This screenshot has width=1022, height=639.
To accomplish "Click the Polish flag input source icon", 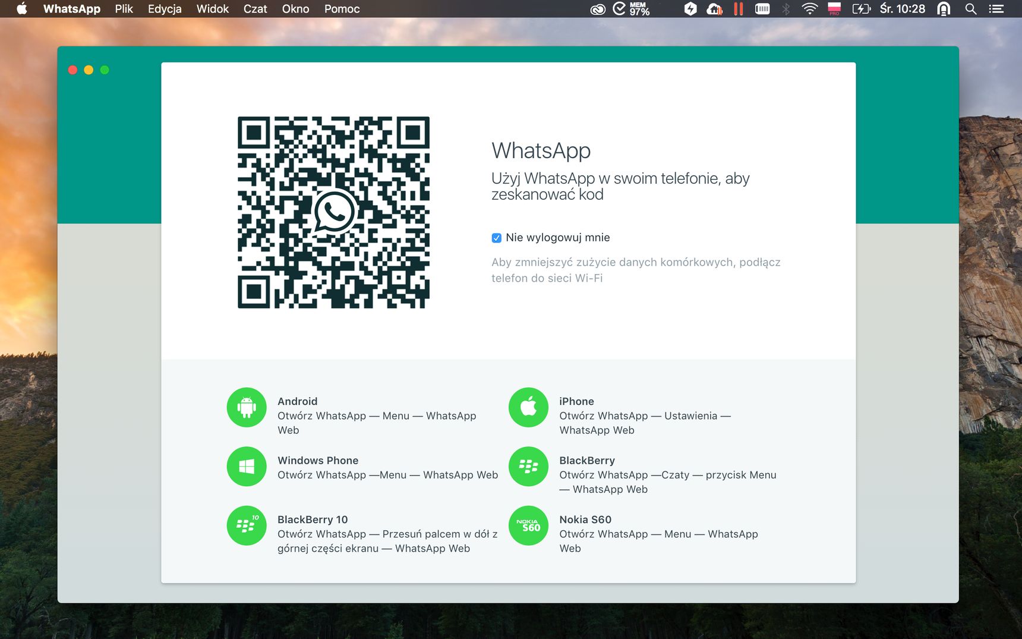I will click(834, 9).
